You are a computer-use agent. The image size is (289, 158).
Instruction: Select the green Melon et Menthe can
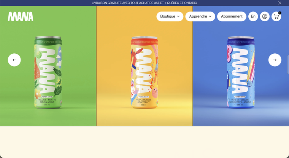click(x=48, y=72)
